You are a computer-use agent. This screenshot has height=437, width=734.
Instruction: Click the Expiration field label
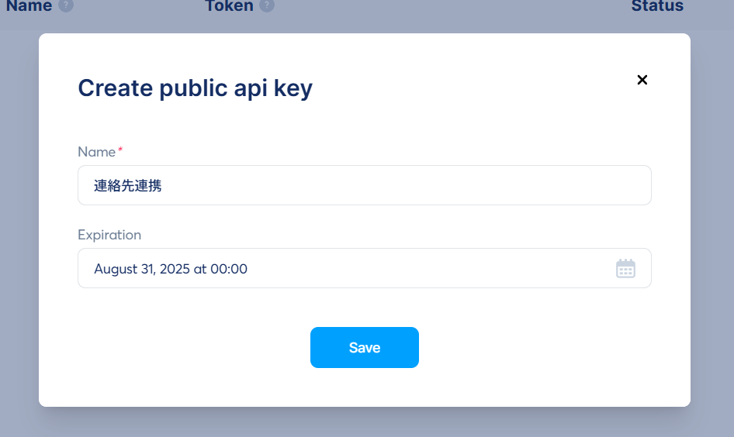pyautogui.click(x=109, y=235)
